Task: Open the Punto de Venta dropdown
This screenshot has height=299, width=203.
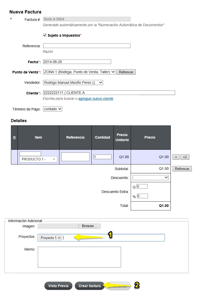Action: (x=79, y=72)
